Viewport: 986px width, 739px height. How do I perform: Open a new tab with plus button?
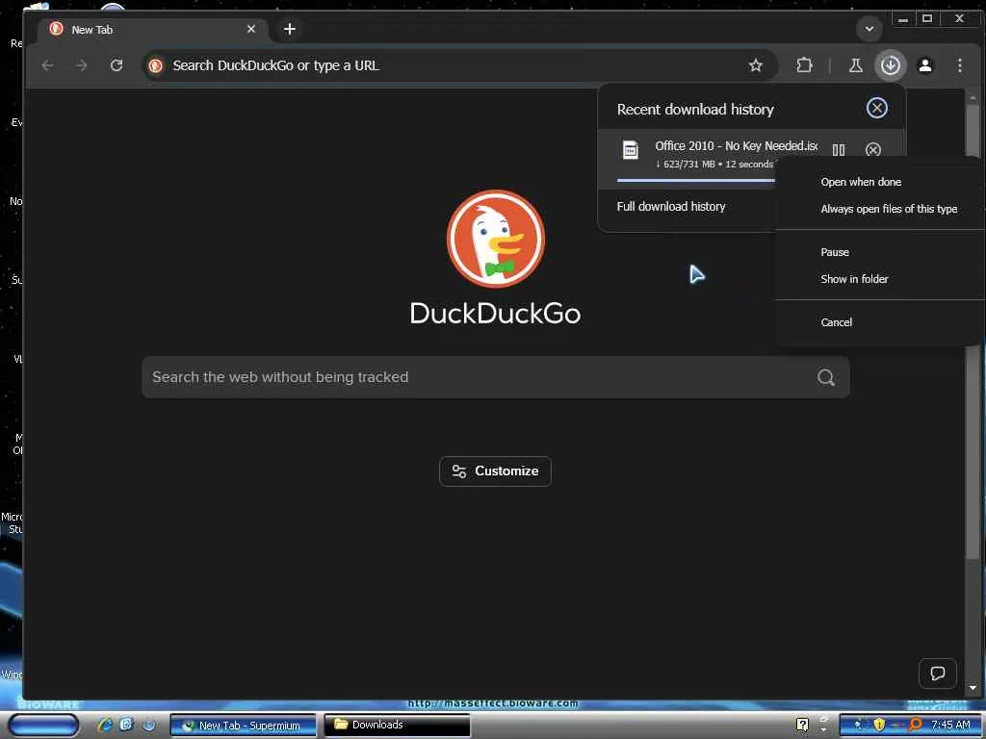pyautogui.click(x=289, y=29)
